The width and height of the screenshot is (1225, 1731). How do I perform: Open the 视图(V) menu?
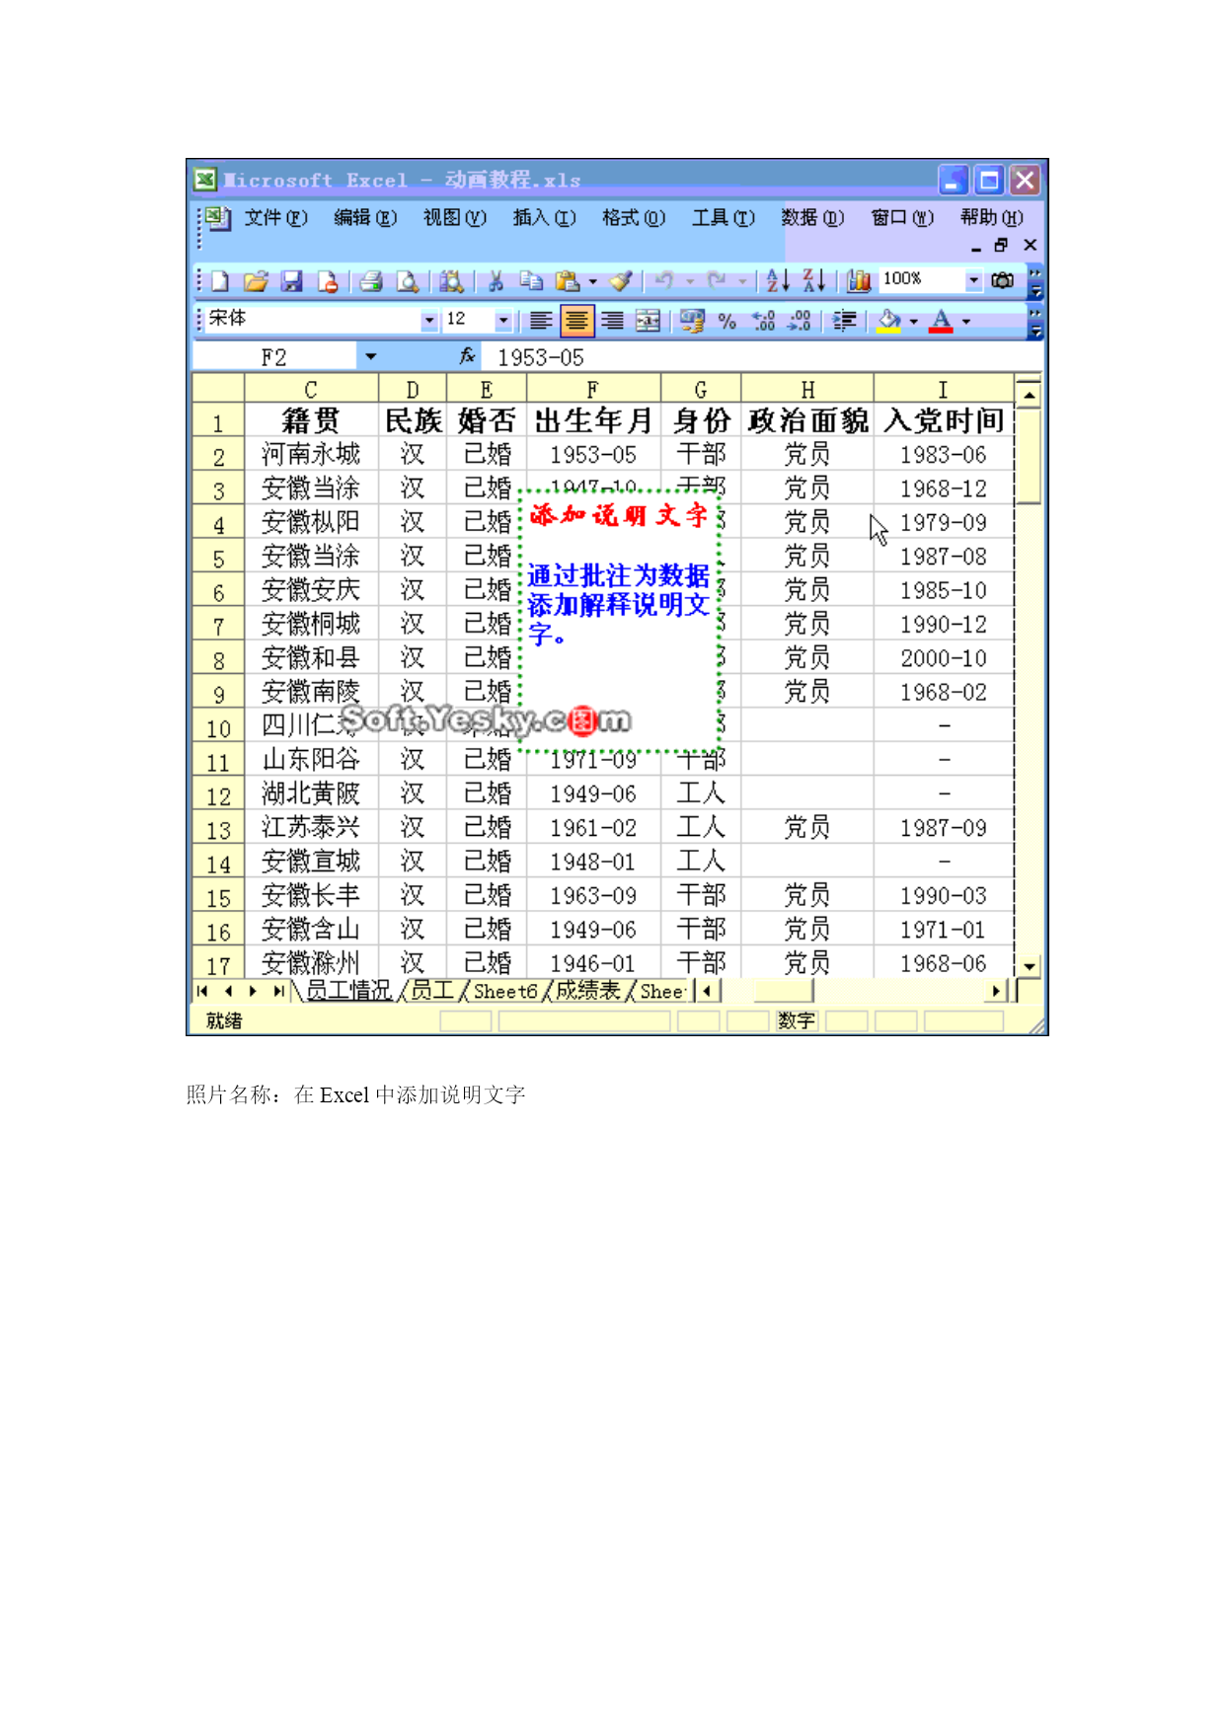455,217
